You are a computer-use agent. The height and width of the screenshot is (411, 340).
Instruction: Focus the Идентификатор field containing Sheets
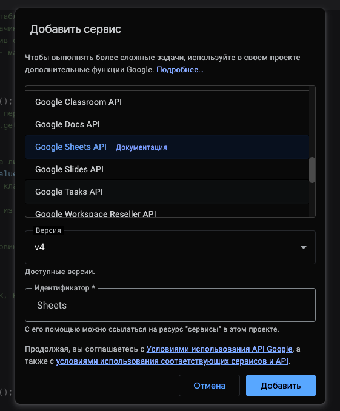click(x=170, y=305)
